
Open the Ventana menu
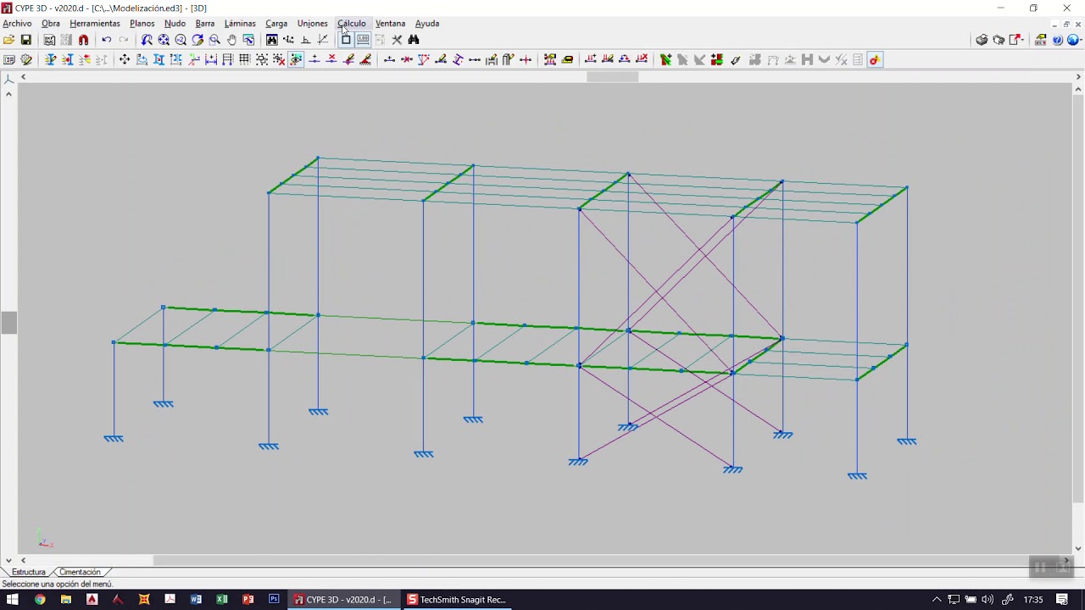point(390,24)
